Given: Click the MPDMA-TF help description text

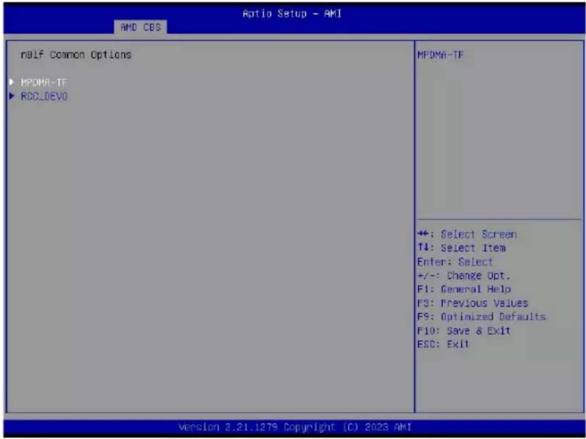Looking at the screenshot, I should pos(440,55).
